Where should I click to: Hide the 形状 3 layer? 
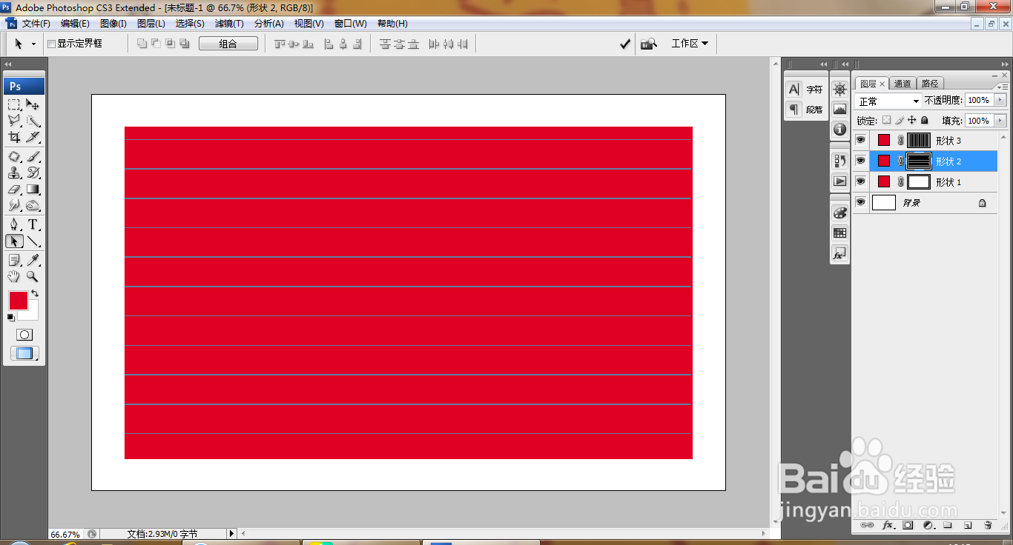[861, 140]
